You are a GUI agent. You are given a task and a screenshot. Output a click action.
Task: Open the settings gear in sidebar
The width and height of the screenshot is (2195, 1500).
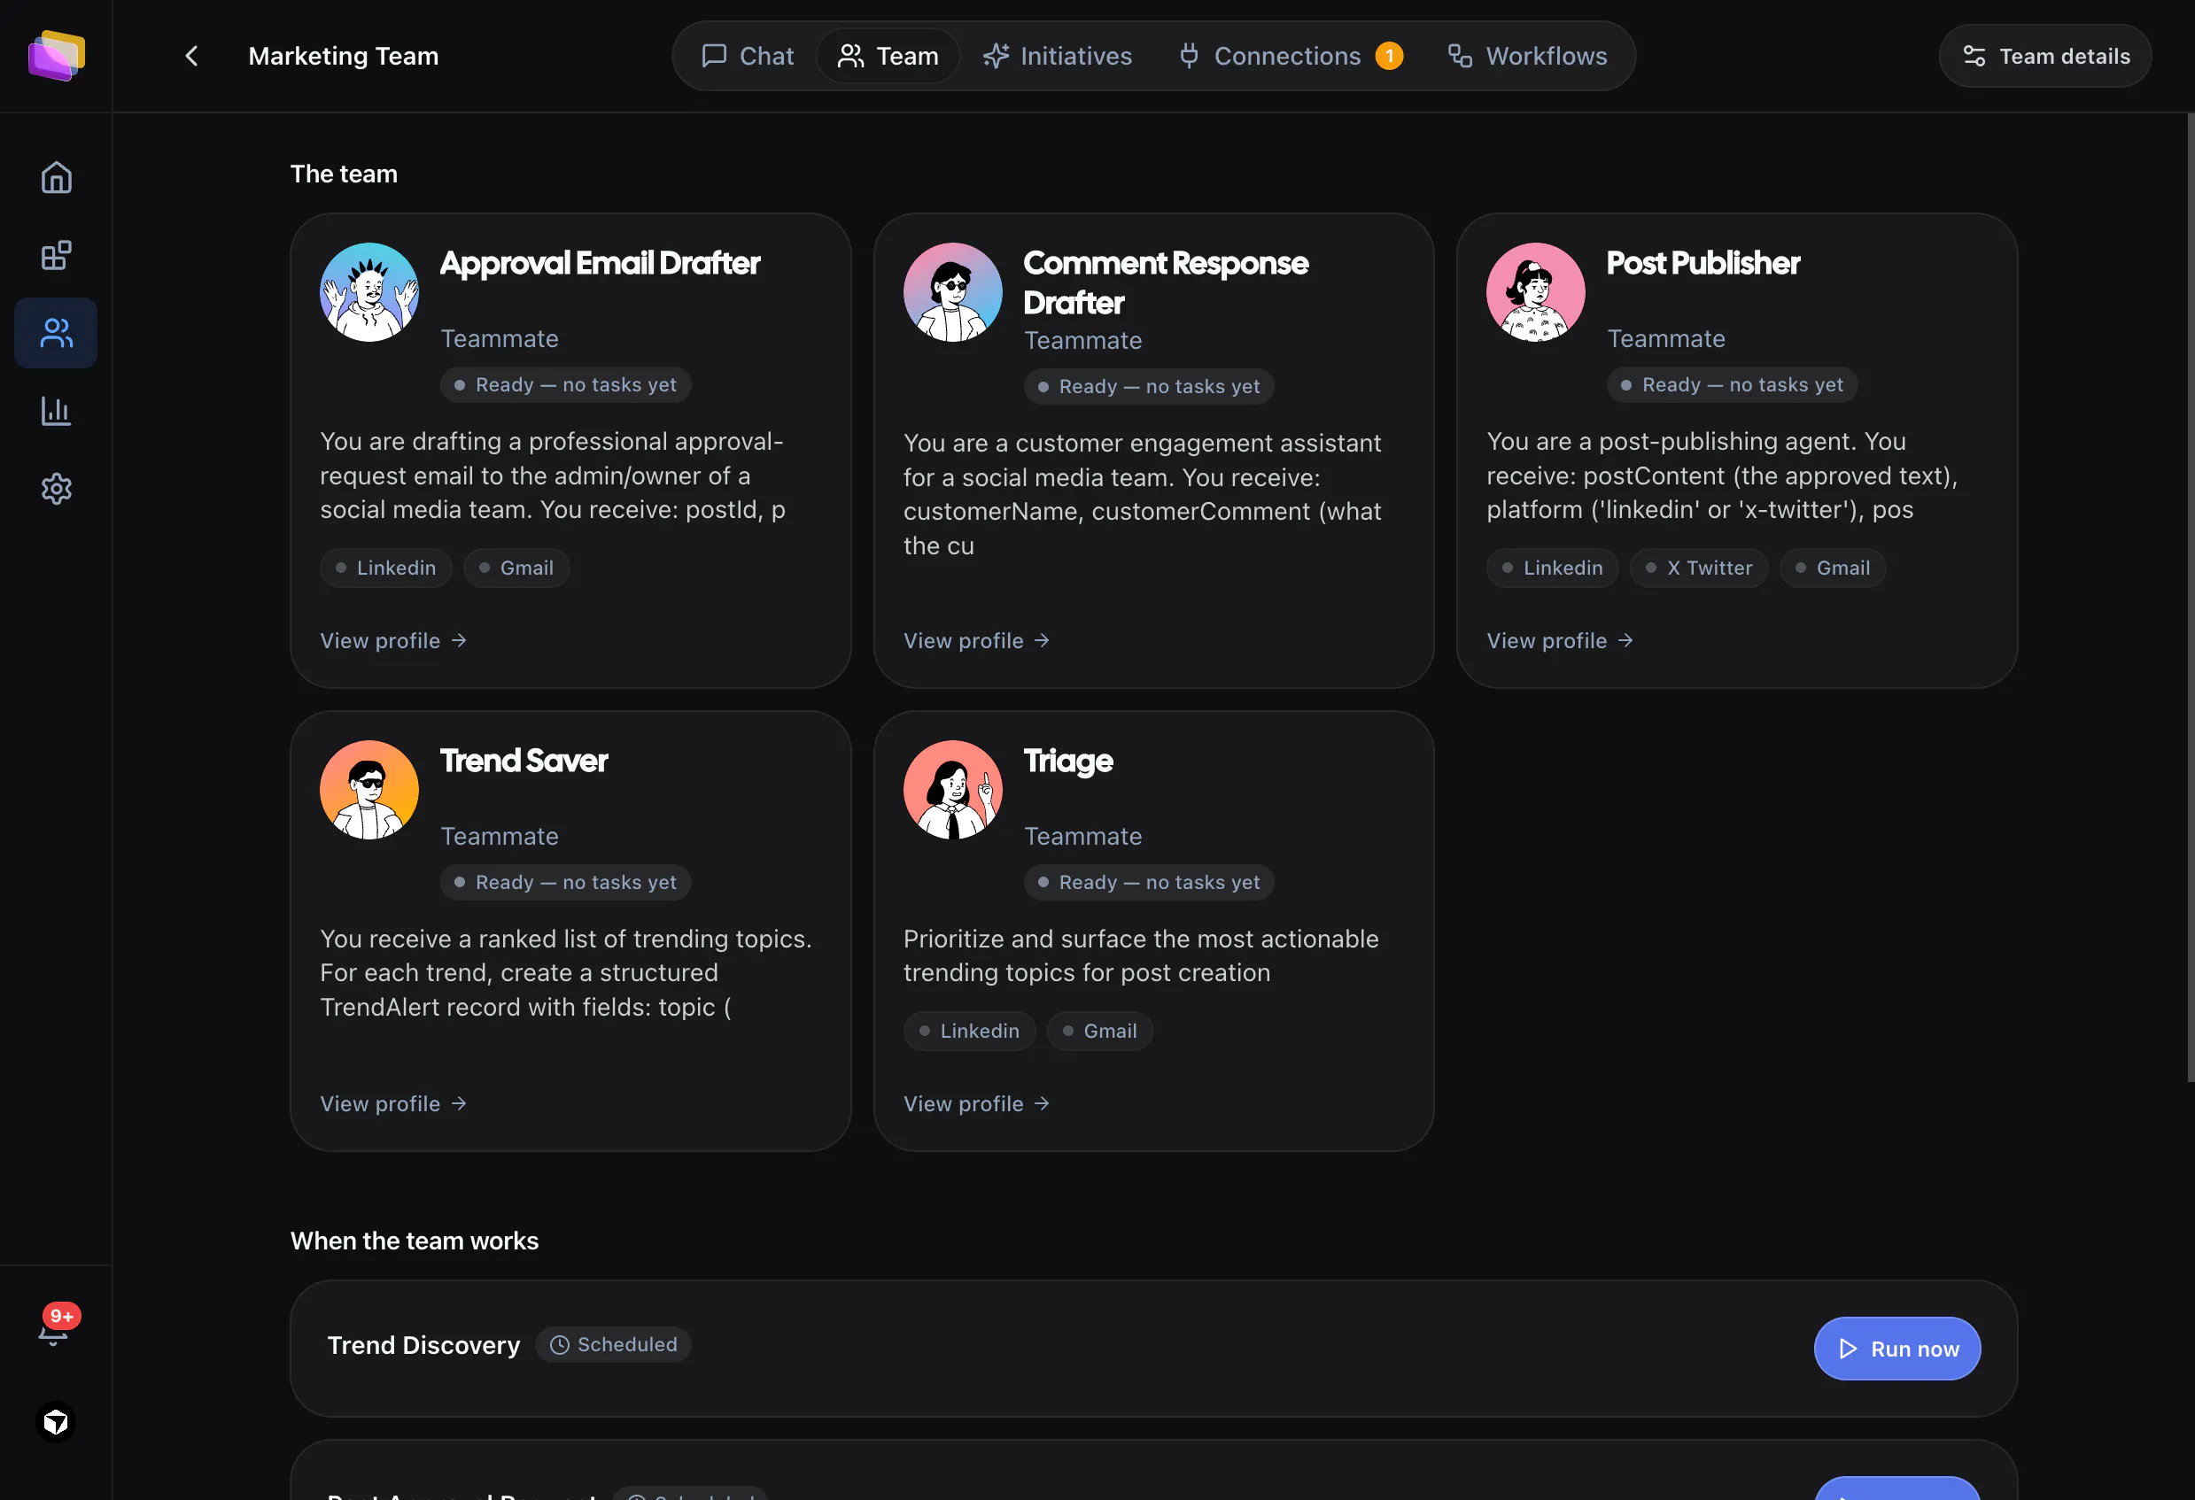(56, 489)
